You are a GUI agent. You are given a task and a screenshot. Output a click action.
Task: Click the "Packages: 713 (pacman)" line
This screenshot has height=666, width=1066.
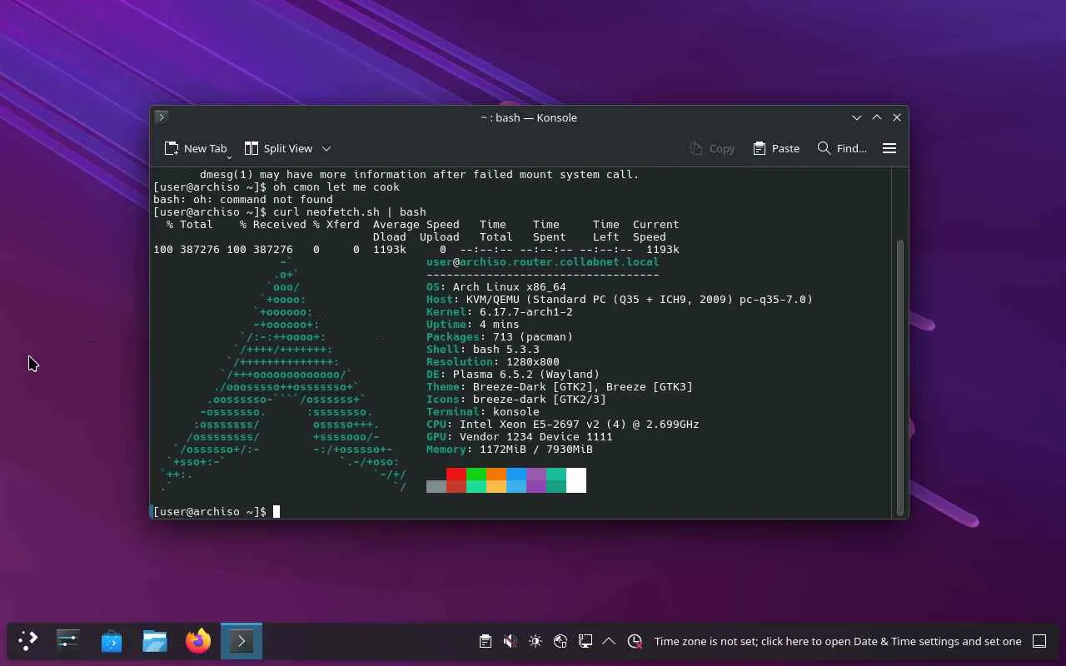(x=500, y=337)
